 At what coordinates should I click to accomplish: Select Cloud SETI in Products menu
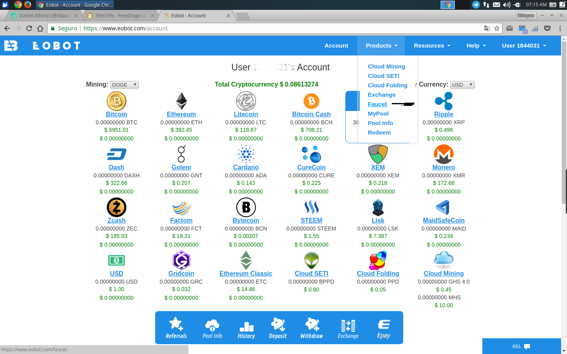(x=384, y=76)
